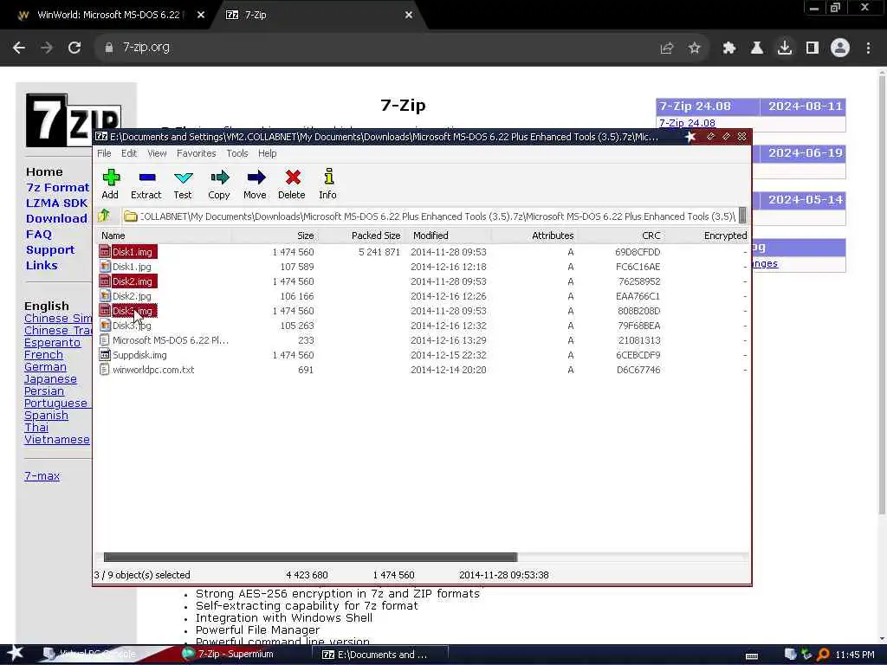Open the browser profile avatar
The width and height of the screenshot is (887, 665).
[x=840, y=48]
